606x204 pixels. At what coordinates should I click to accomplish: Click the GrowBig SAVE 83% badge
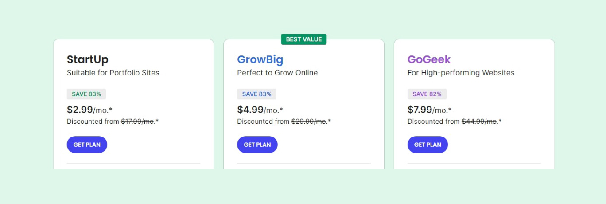256,94
